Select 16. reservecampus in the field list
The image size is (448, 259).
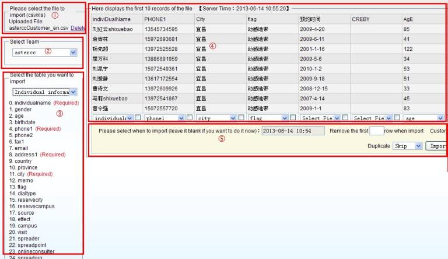click(32, 206)
